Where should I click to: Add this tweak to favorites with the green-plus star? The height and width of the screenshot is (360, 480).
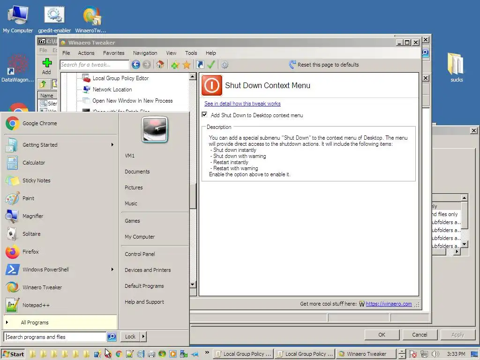pyautogui.click(x=175, y=65)
